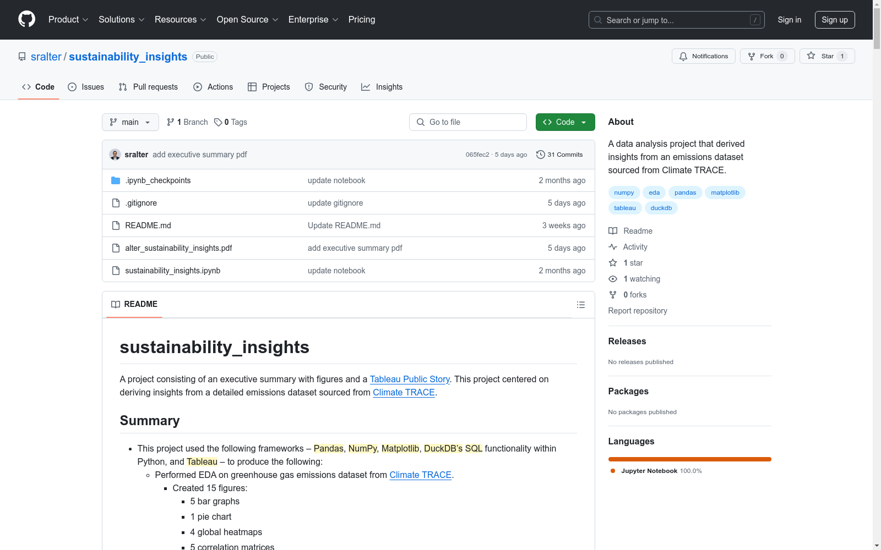Click Sign in
This screenshot has width=881, height=550.
[790, 20]
